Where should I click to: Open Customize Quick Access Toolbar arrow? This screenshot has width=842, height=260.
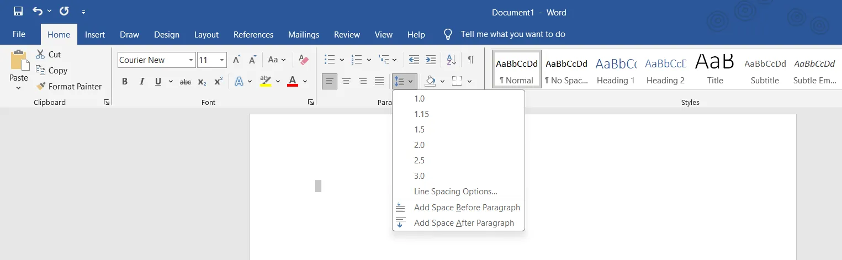click(x=83, y=12)
